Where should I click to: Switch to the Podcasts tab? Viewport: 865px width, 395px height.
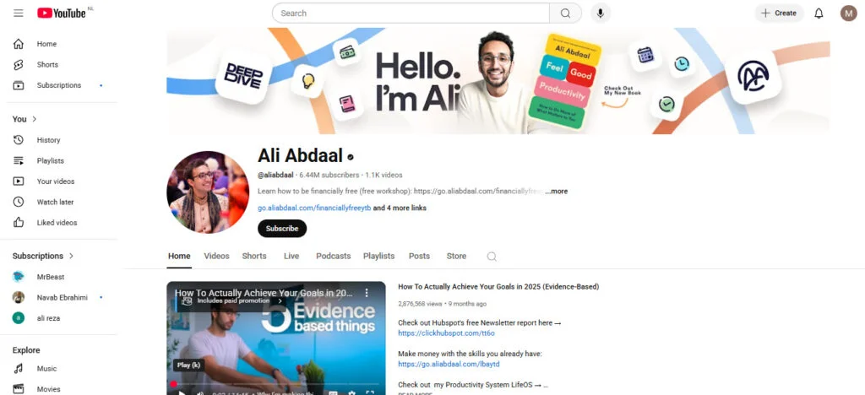333,257
